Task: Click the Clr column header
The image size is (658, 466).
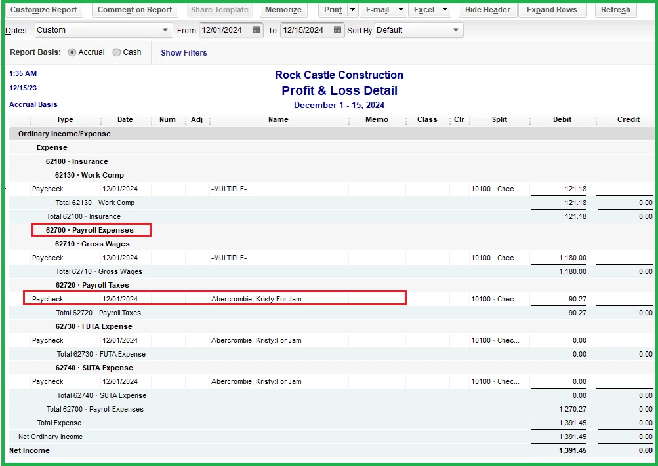Action: pos(459,119)
